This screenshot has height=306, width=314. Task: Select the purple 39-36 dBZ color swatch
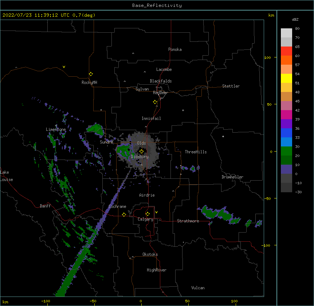[286, 124]
